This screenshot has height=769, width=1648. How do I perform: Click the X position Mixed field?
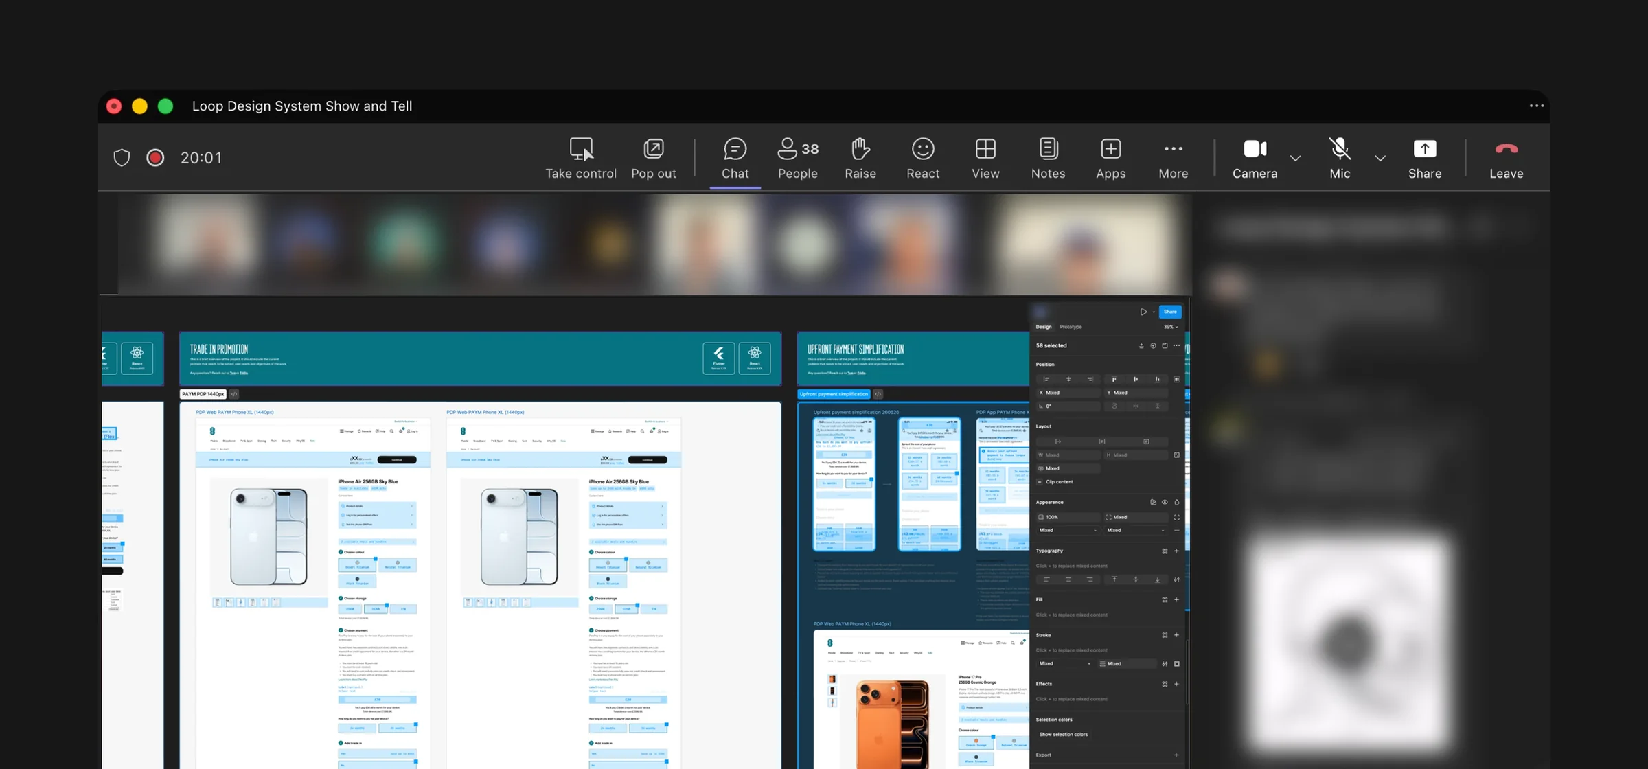1068,393
